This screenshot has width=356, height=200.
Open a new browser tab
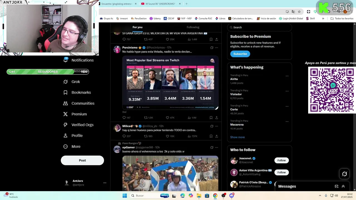[x=186, y=4]
